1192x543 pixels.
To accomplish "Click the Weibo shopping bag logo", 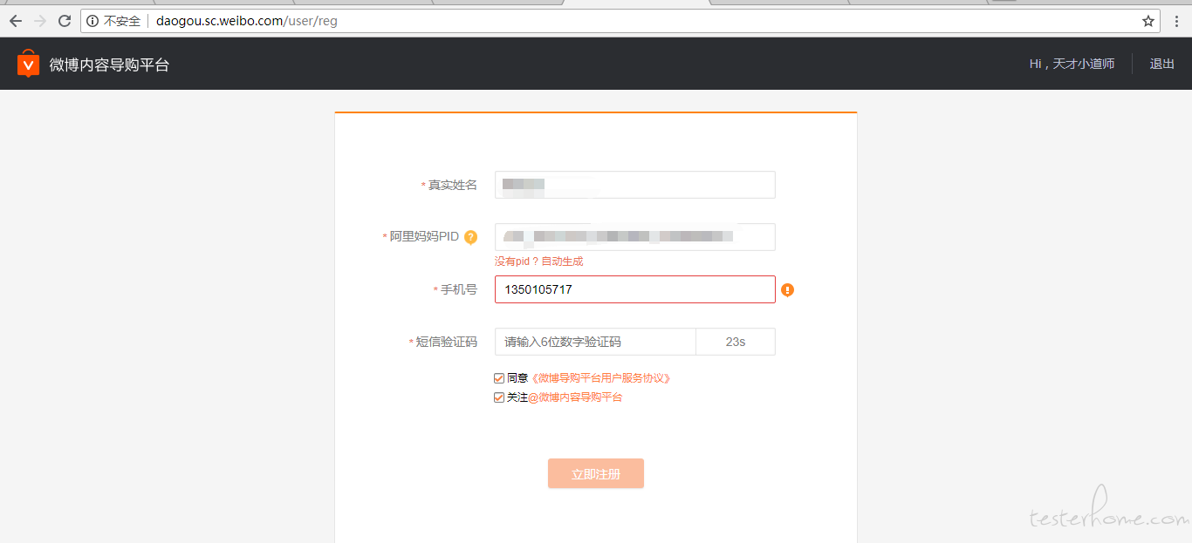I will click(29, 64).
